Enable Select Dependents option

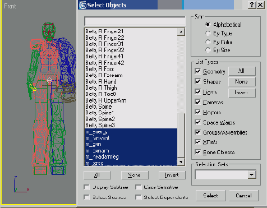[x=138, y=197]
